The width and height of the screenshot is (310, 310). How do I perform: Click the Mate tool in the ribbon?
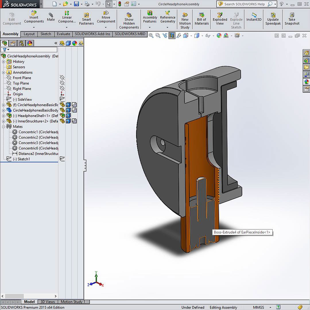51,17
